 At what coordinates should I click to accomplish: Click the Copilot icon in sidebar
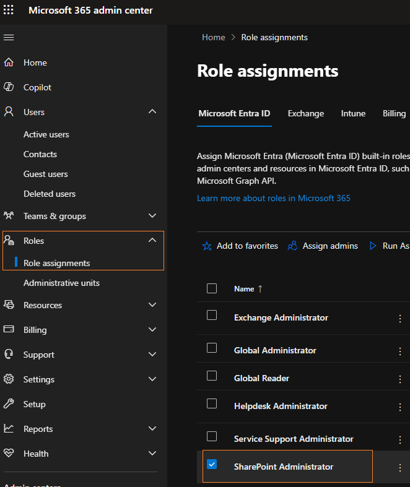tap(9, 87)
